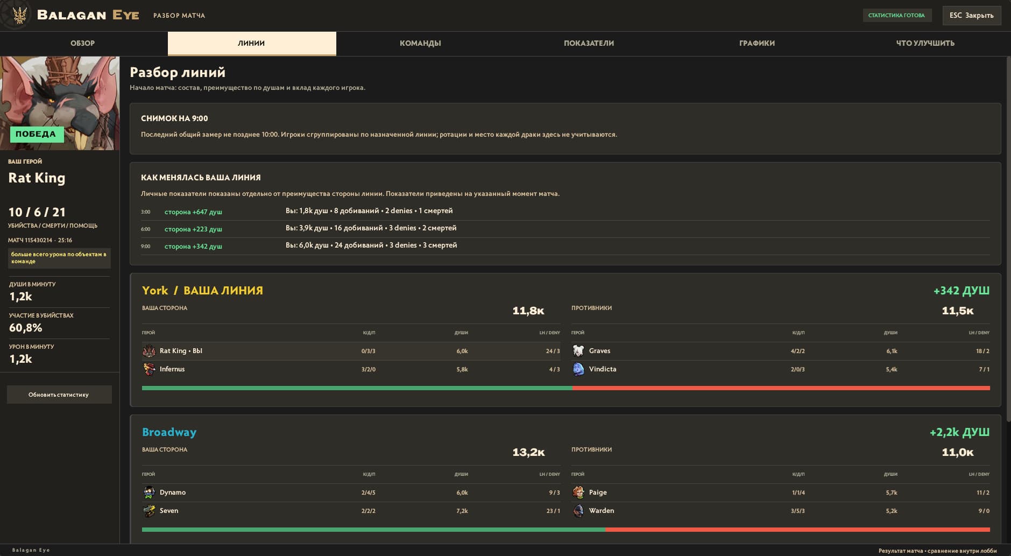The image size is (1011, 556).
Task: Open the Показатели tab
Action: tap(589, 43)
